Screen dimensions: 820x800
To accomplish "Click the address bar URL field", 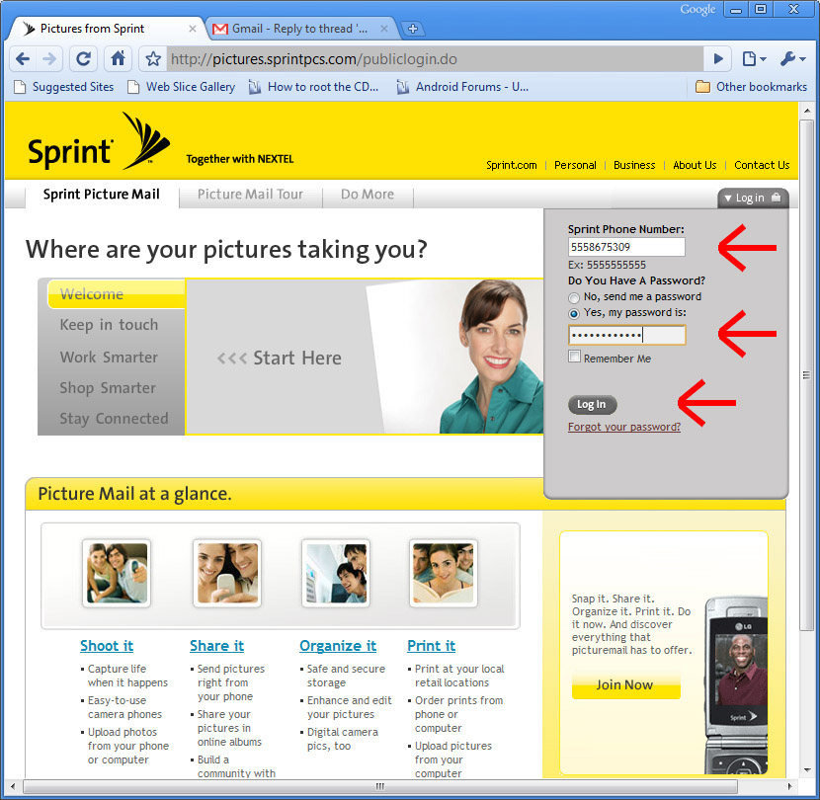I will [435, 59].
